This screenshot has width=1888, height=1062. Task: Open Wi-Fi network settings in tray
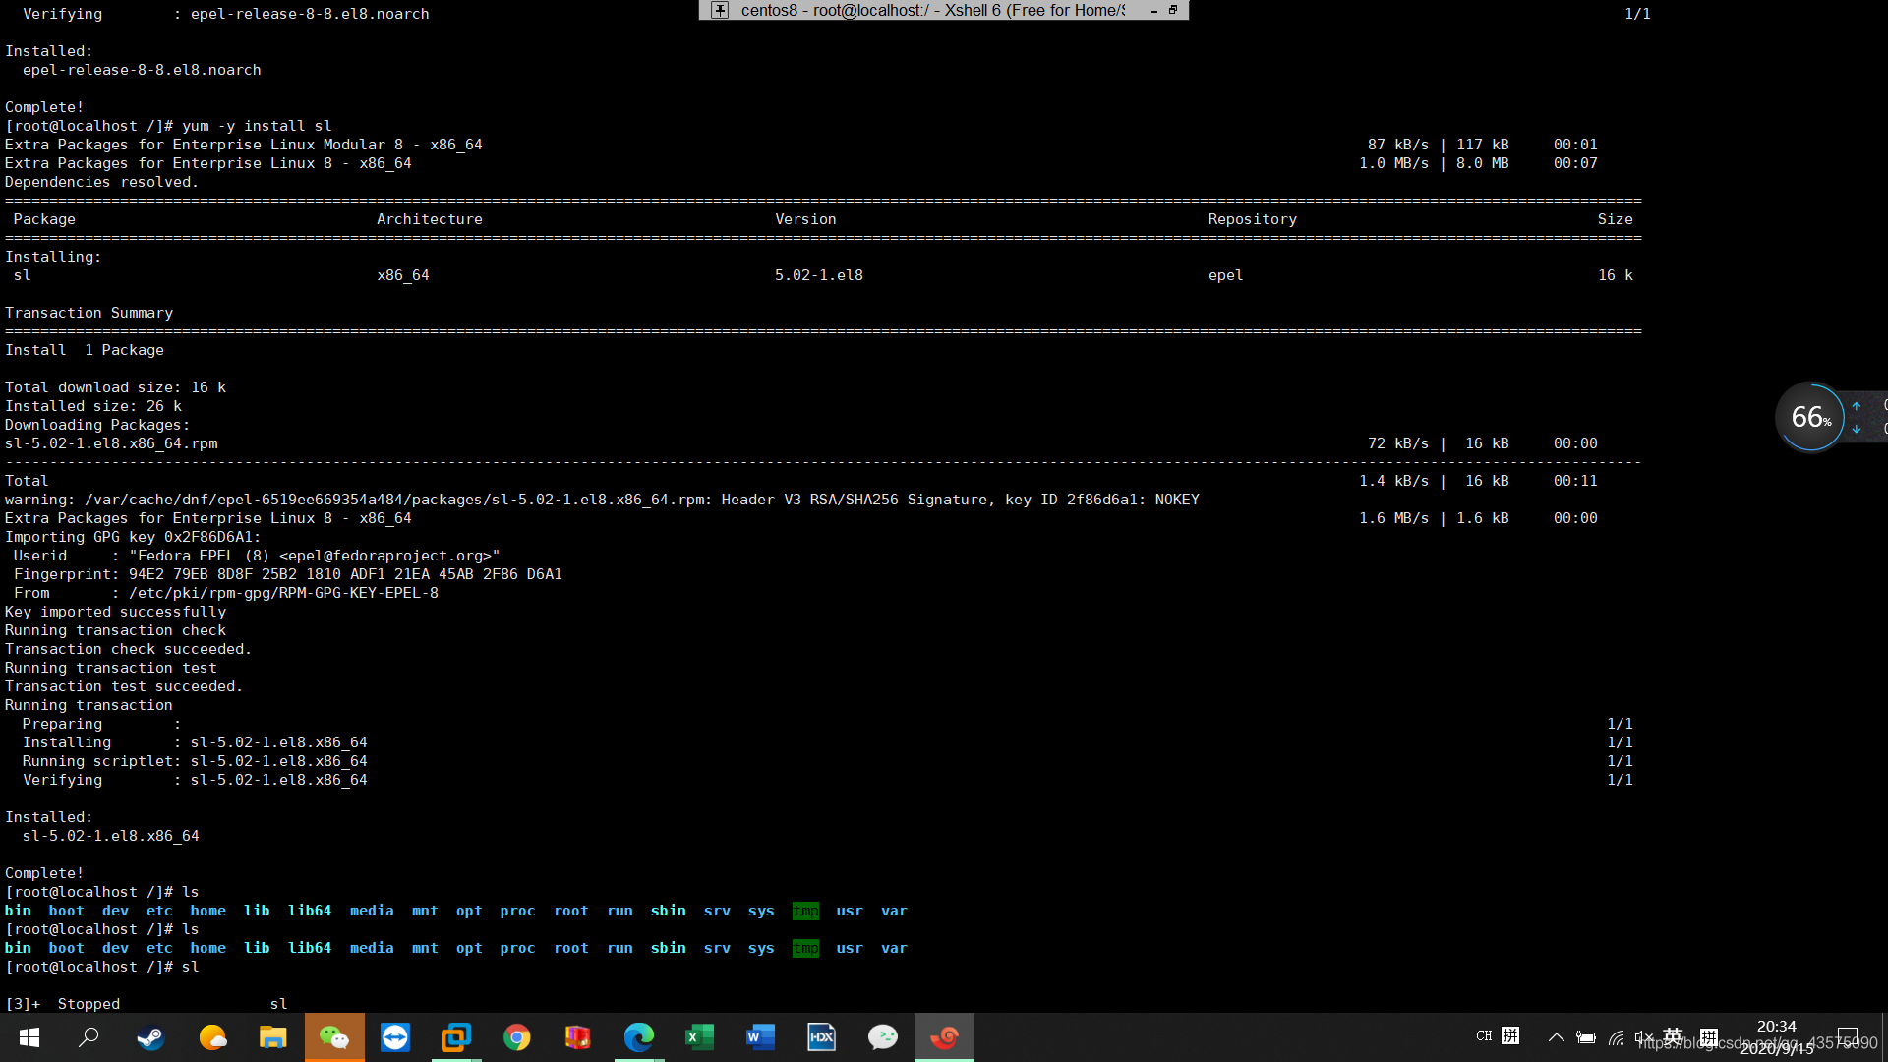tap(1616, 1037)
